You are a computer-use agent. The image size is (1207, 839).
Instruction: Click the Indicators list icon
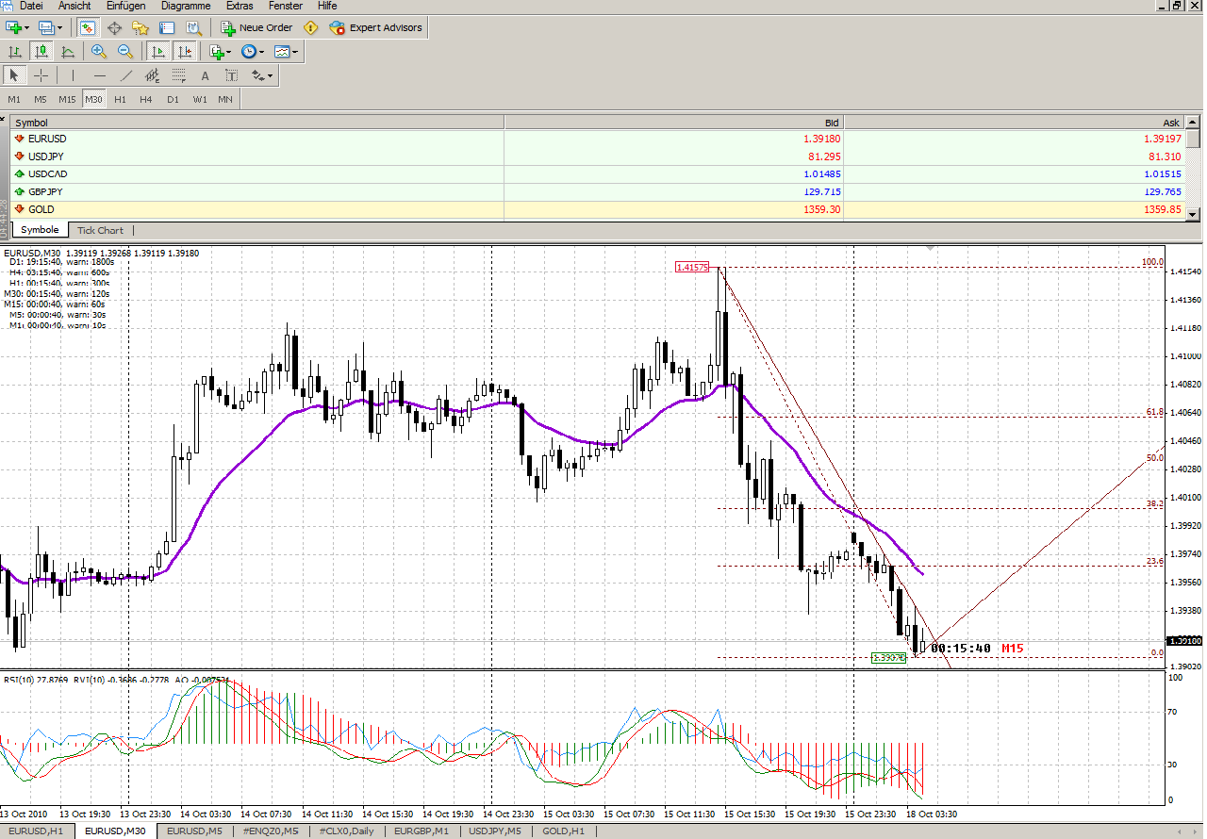(x=217, y=51)
